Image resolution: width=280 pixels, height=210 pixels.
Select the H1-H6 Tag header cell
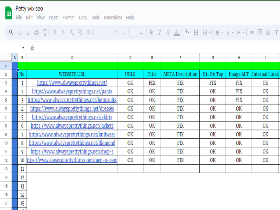coord(213,74)
